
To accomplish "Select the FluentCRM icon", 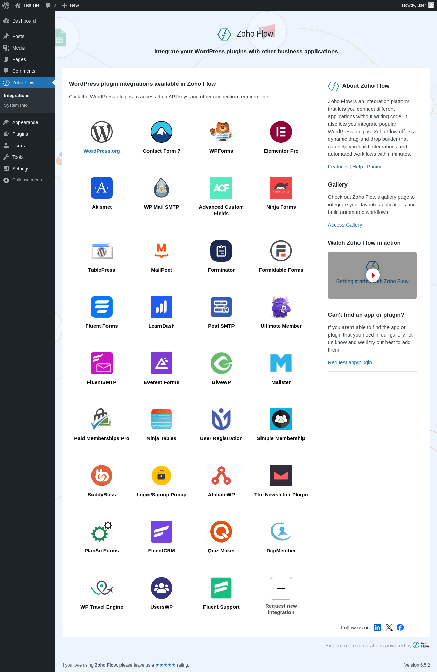I will coord(161,532).
